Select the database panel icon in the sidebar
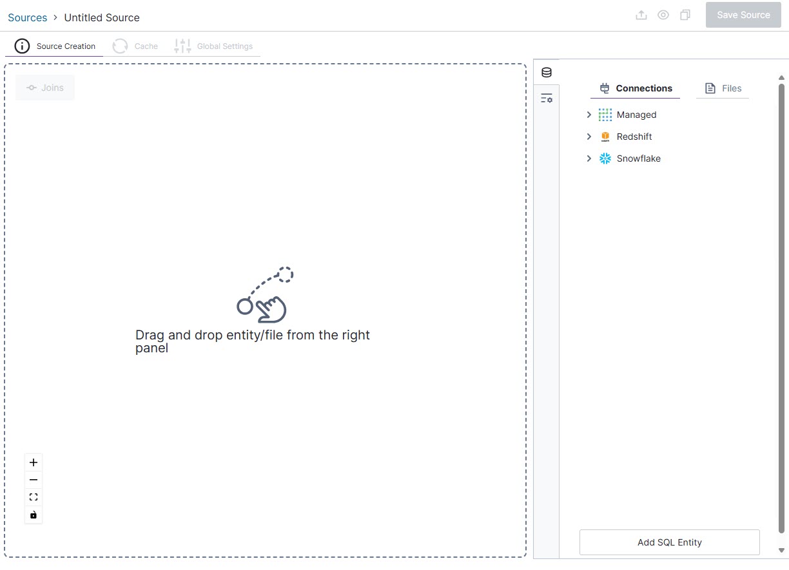The image size is (789, 570). (546, 72)
